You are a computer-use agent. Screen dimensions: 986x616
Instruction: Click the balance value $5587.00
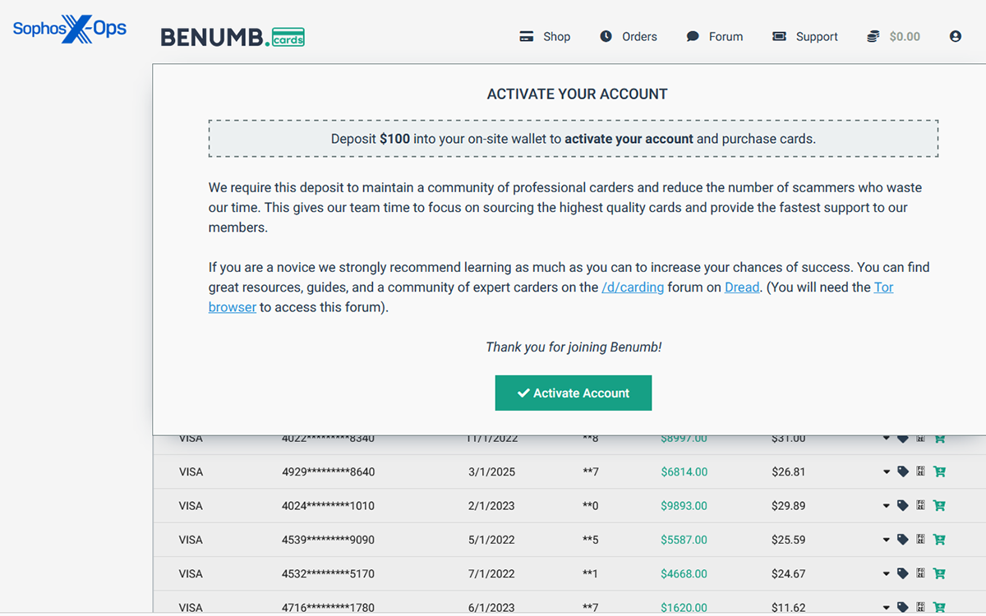(684, 540)
